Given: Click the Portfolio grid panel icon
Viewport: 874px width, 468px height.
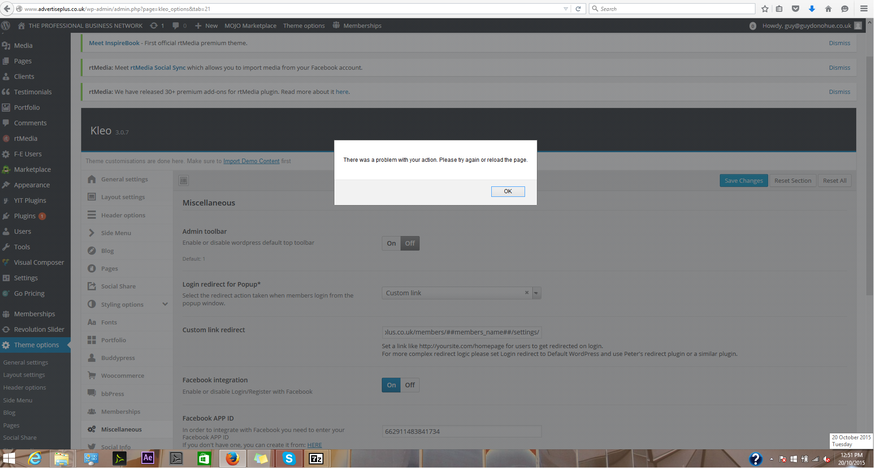Looking at the screenshot, I should [x=92, y=340].
